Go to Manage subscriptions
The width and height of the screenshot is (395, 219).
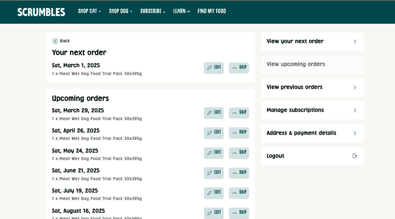[x=312, y=110]
